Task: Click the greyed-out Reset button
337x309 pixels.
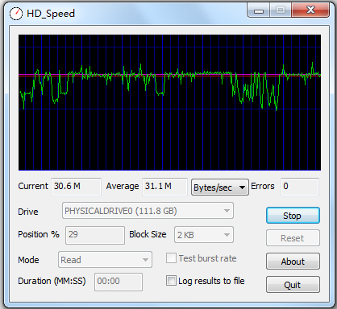Action: (x=293, y=238)
